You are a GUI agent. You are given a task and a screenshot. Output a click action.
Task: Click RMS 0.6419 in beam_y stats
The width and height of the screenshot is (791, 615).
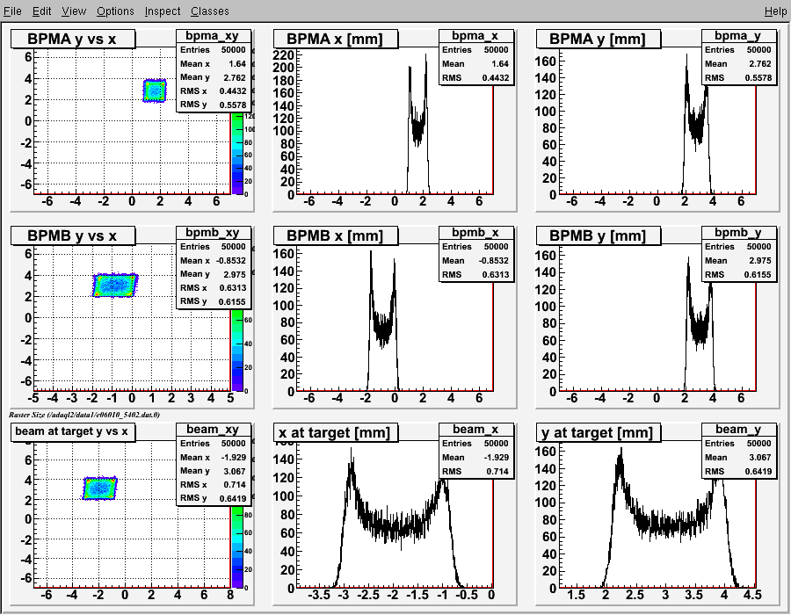pos(739,471)
